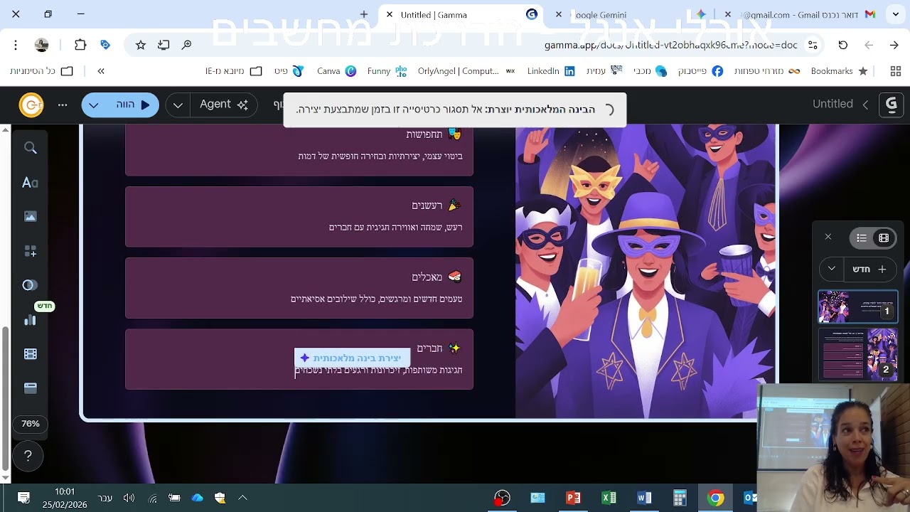Screen dimensions: 910x512
Task: Expand the Agent dropdown chevron
Action: point(178,105)
